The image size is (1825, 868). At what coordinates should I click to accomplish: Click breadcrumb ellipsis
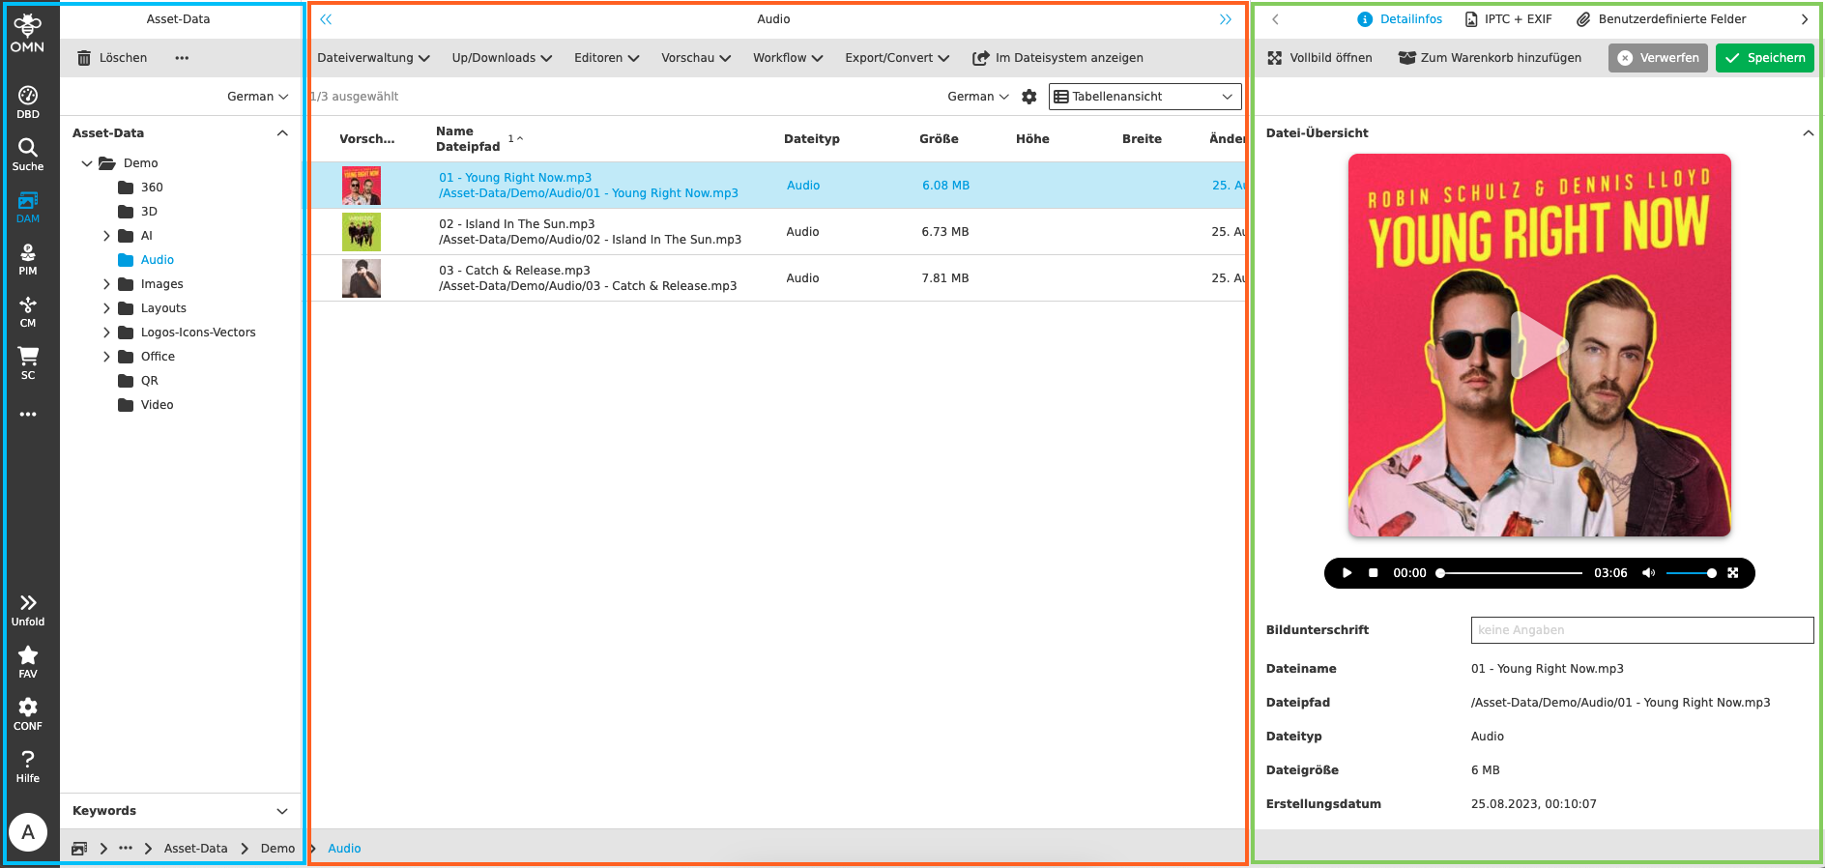coord(126,849)
